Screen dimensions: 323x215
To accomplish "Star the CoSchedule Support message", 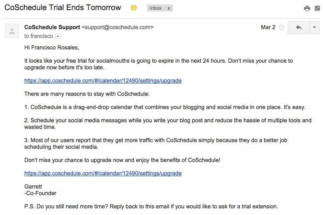I will [x=282, y=27].
